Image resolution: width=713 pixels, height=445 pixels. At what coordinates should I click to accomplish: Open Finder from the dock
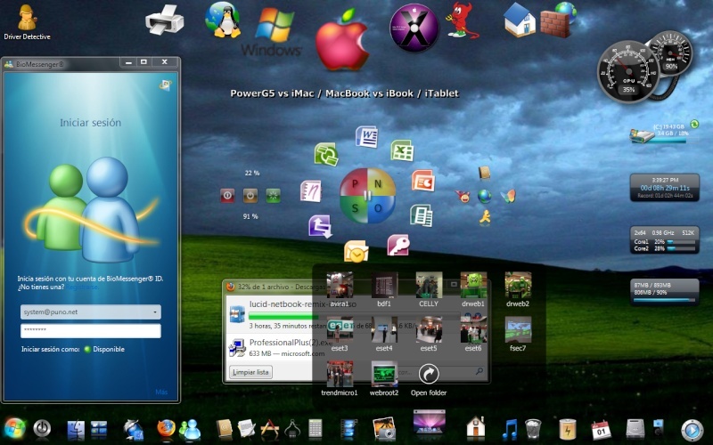(76, 429)
